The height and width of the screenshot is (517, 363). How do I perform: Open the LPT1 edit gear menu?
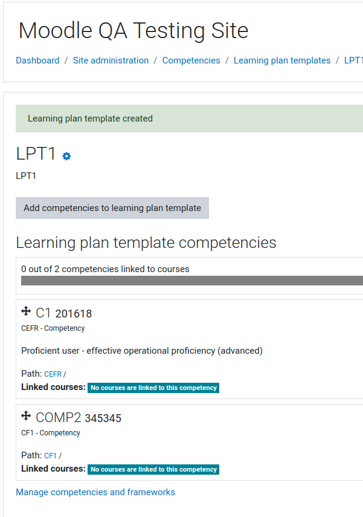66,156
